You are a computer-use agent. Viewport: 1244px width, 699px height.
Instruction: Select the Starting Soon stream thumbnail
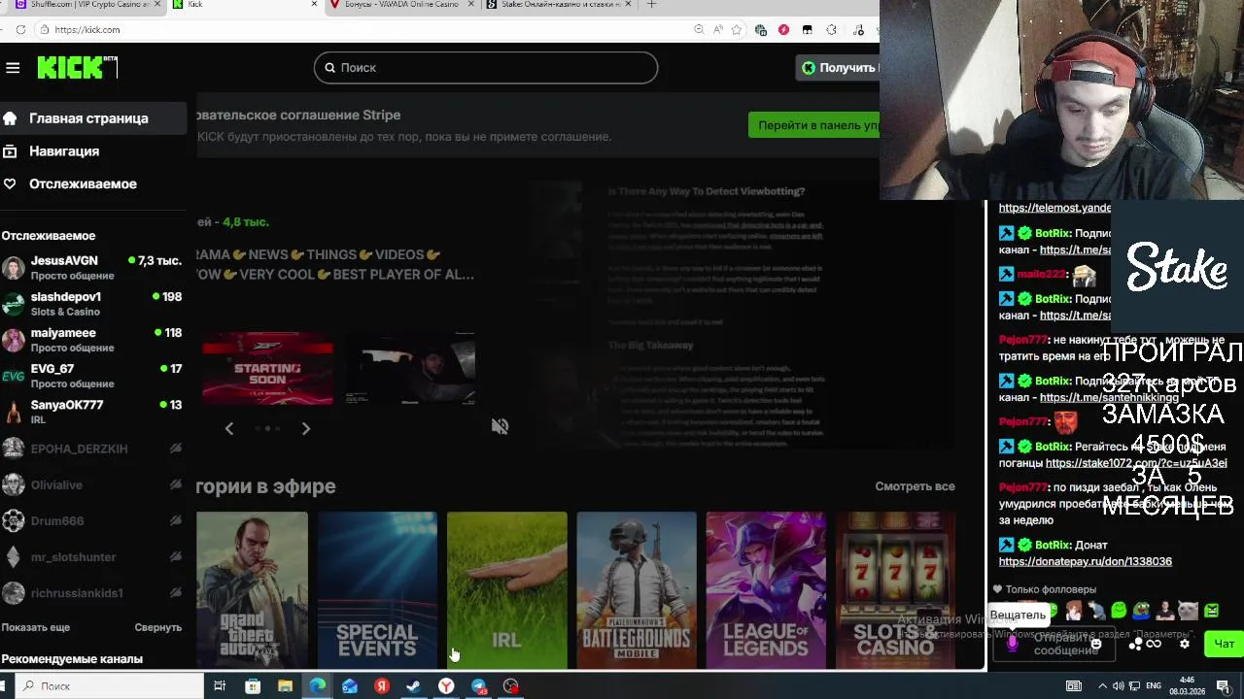[x=267, y=369]
